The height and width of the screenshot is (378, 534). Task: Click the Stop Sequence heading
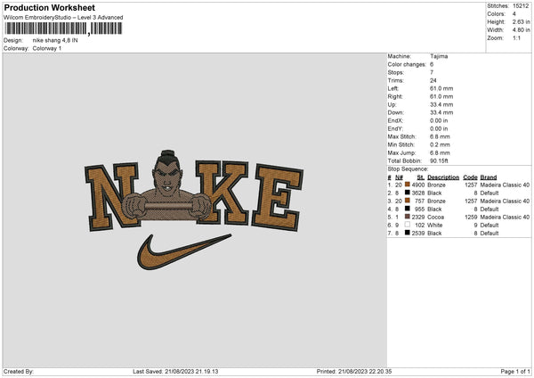[x=408, y=169]
